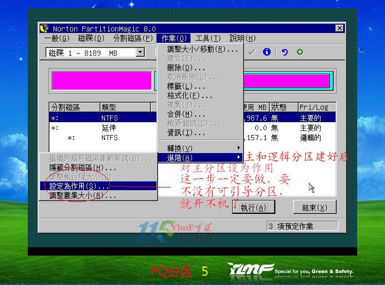
Task: Expand the 進階(A) submenu
Action: point(200,158)
